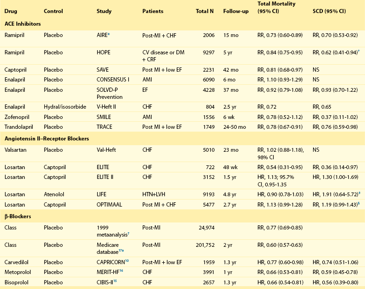
Task: Select the SCD (95% CI) header
Action: [329, 11]
